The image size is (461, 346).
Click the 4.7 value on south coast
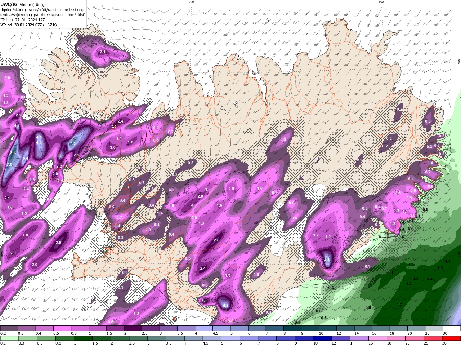click(x=226, y=305)
